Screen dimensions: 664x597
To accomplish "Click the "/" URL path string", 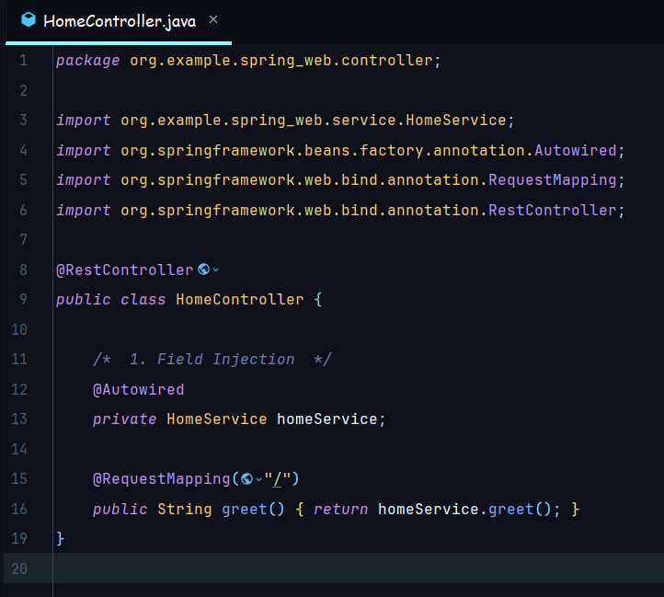I will (x=277, y=478).
